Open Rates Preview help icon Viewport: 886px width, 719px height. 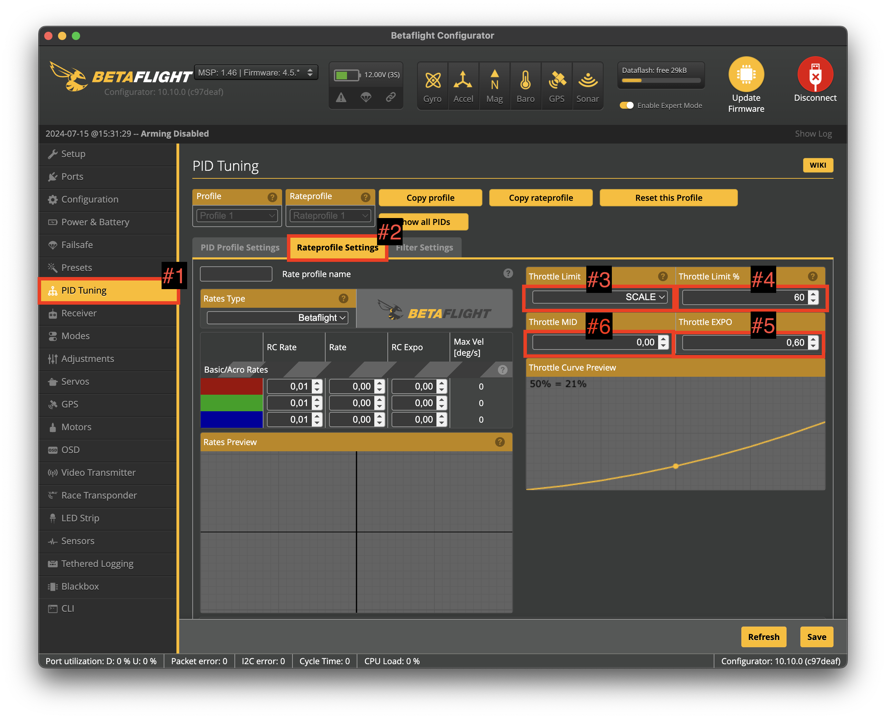pyautogui.click(x=500, y=442)
